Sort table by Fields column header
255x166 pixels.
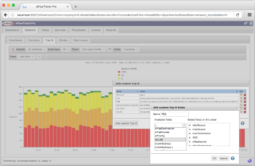189,92
